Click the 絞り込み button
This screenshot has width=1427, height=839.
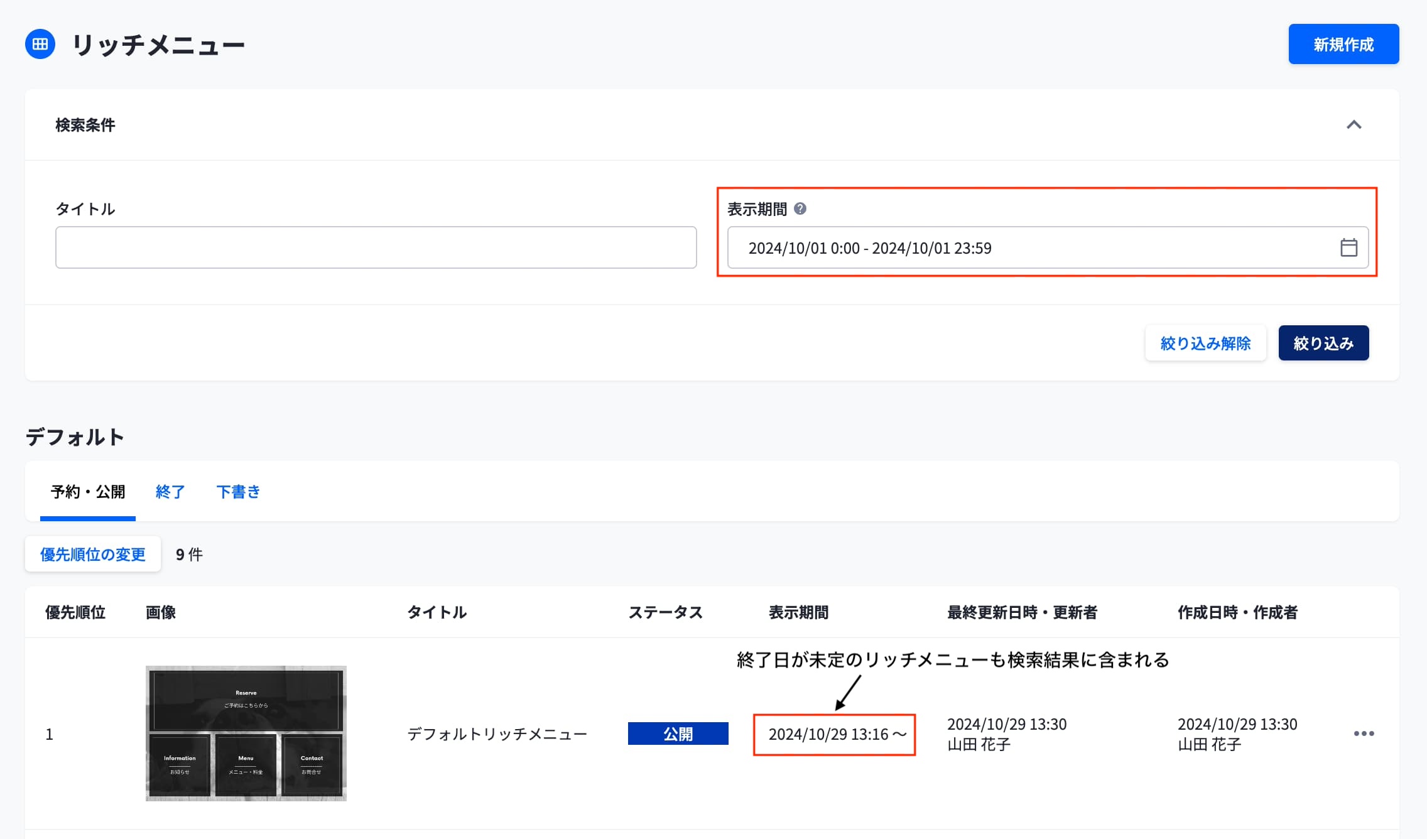point(1323,343)
